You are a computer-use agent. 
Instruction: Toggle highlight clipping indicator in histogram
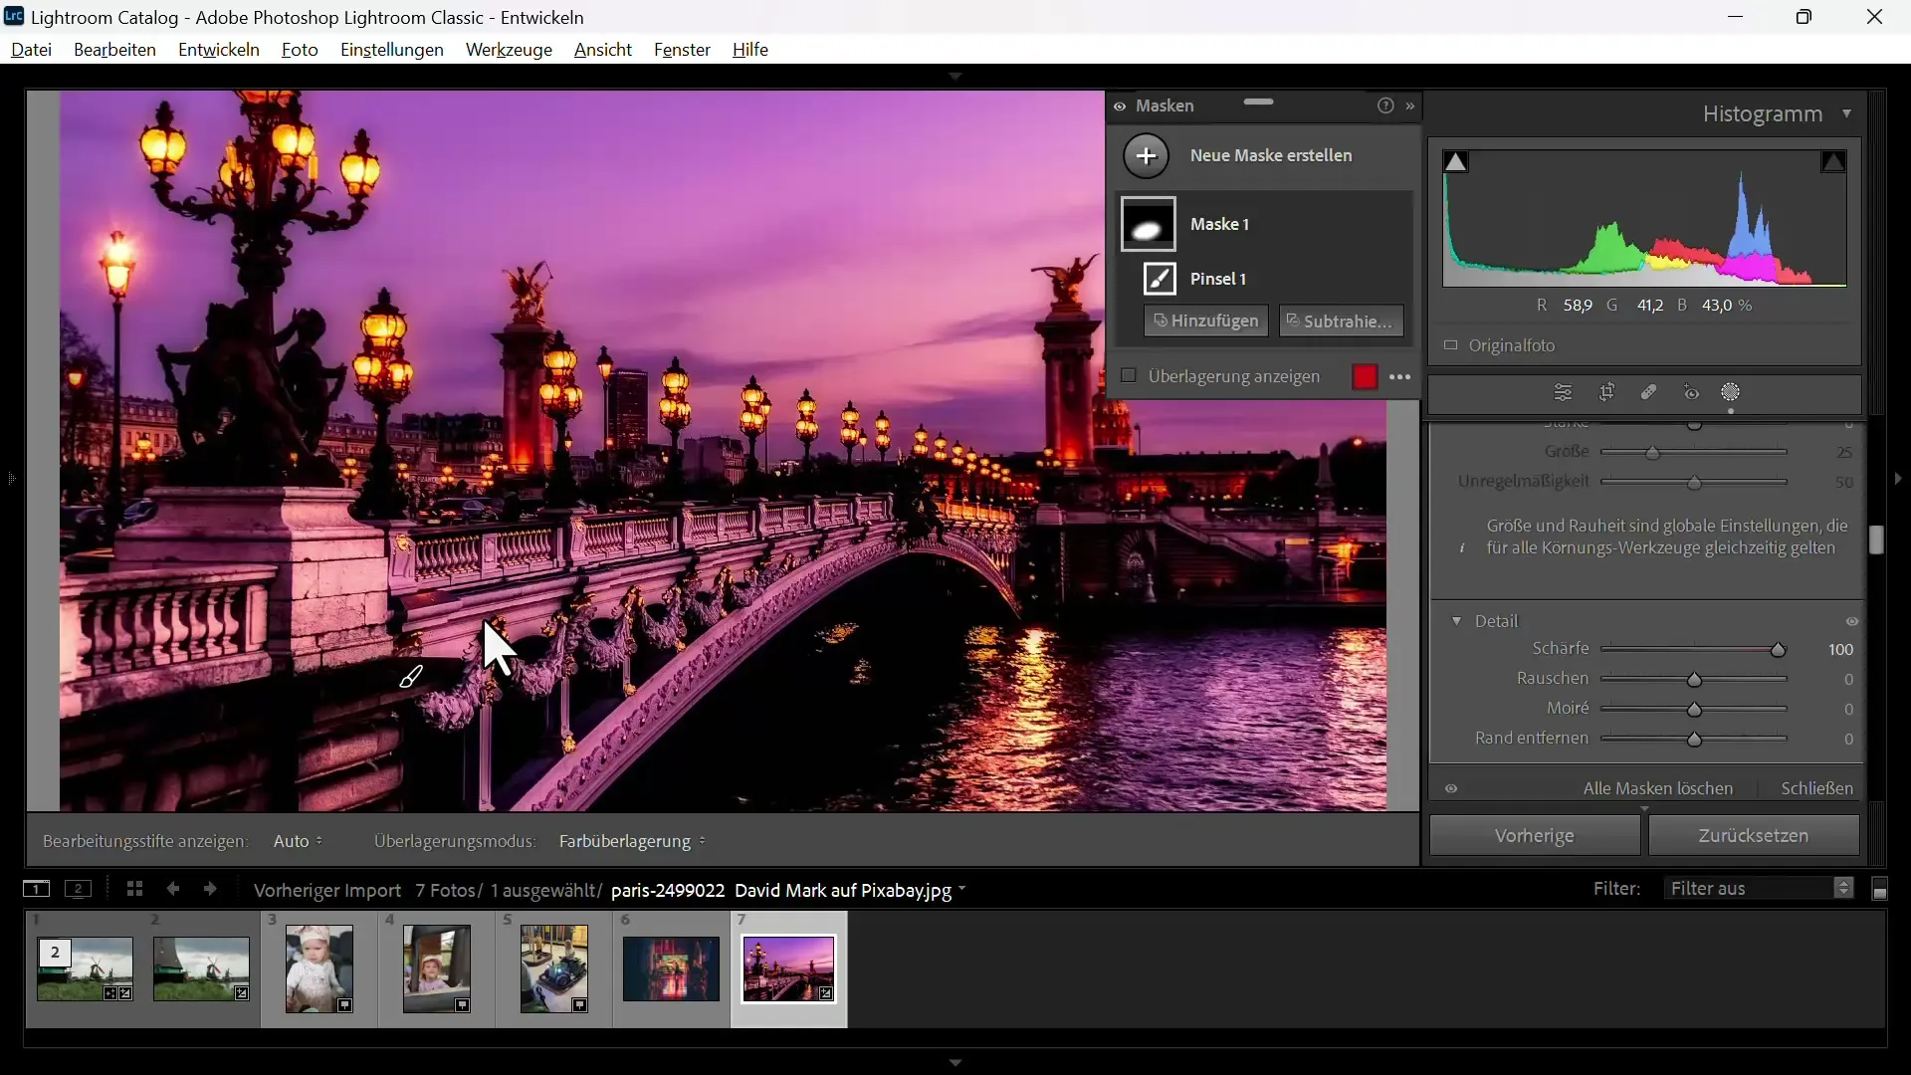click(1833, 162)
